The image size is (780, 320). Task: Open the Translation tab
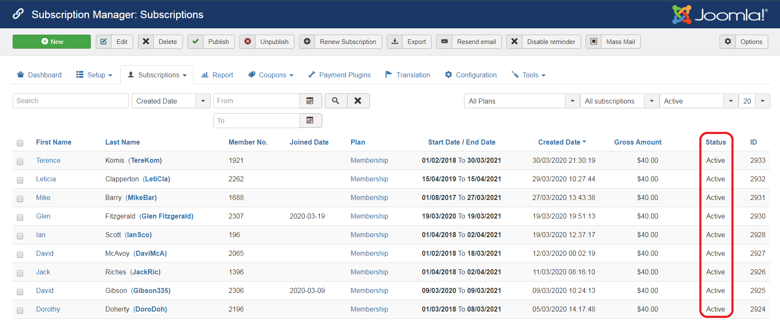[408, 75]
